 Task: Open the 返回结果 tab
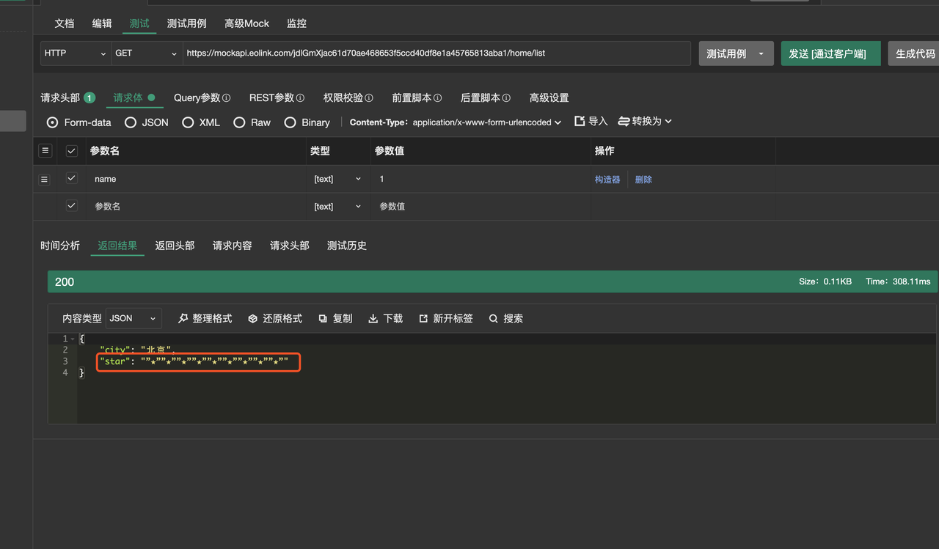(117, 246)
